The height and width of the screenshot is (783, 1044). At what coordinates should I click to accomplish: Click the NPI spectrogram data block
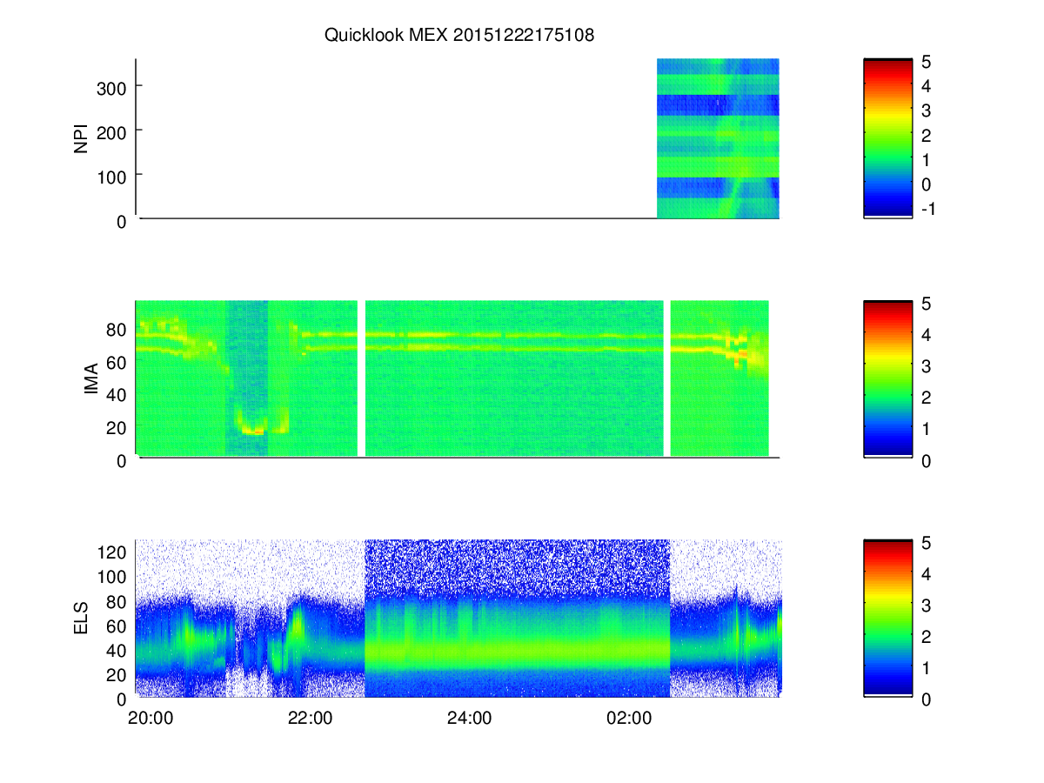pyautogui.click(x=718, y=138)
